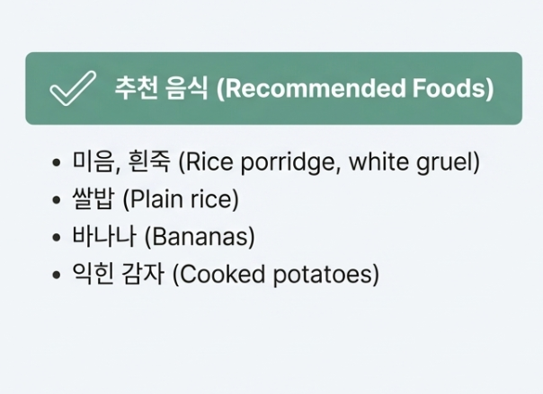
Task: Click the 'white gruel' translation text
Action: pos(410,162)
